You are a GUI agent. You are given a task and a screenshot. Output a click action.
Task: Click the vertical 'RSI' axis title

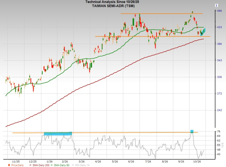tap(222, 145)
